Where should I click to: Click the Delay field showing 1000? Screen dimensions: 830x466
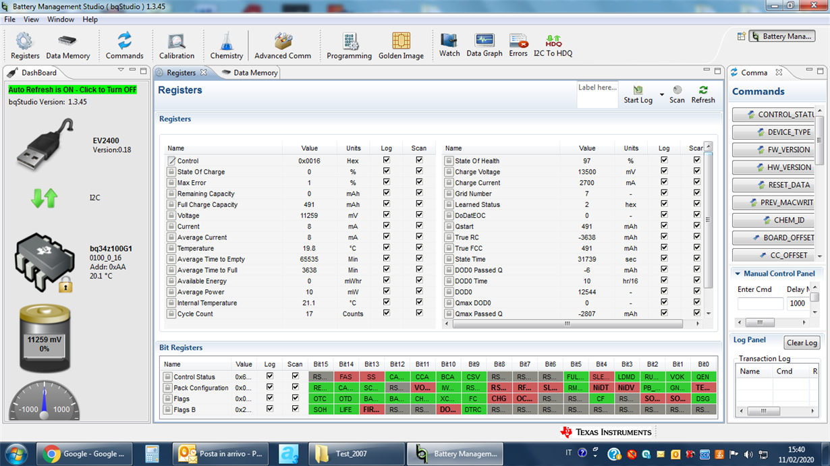[x=798, y=303]
